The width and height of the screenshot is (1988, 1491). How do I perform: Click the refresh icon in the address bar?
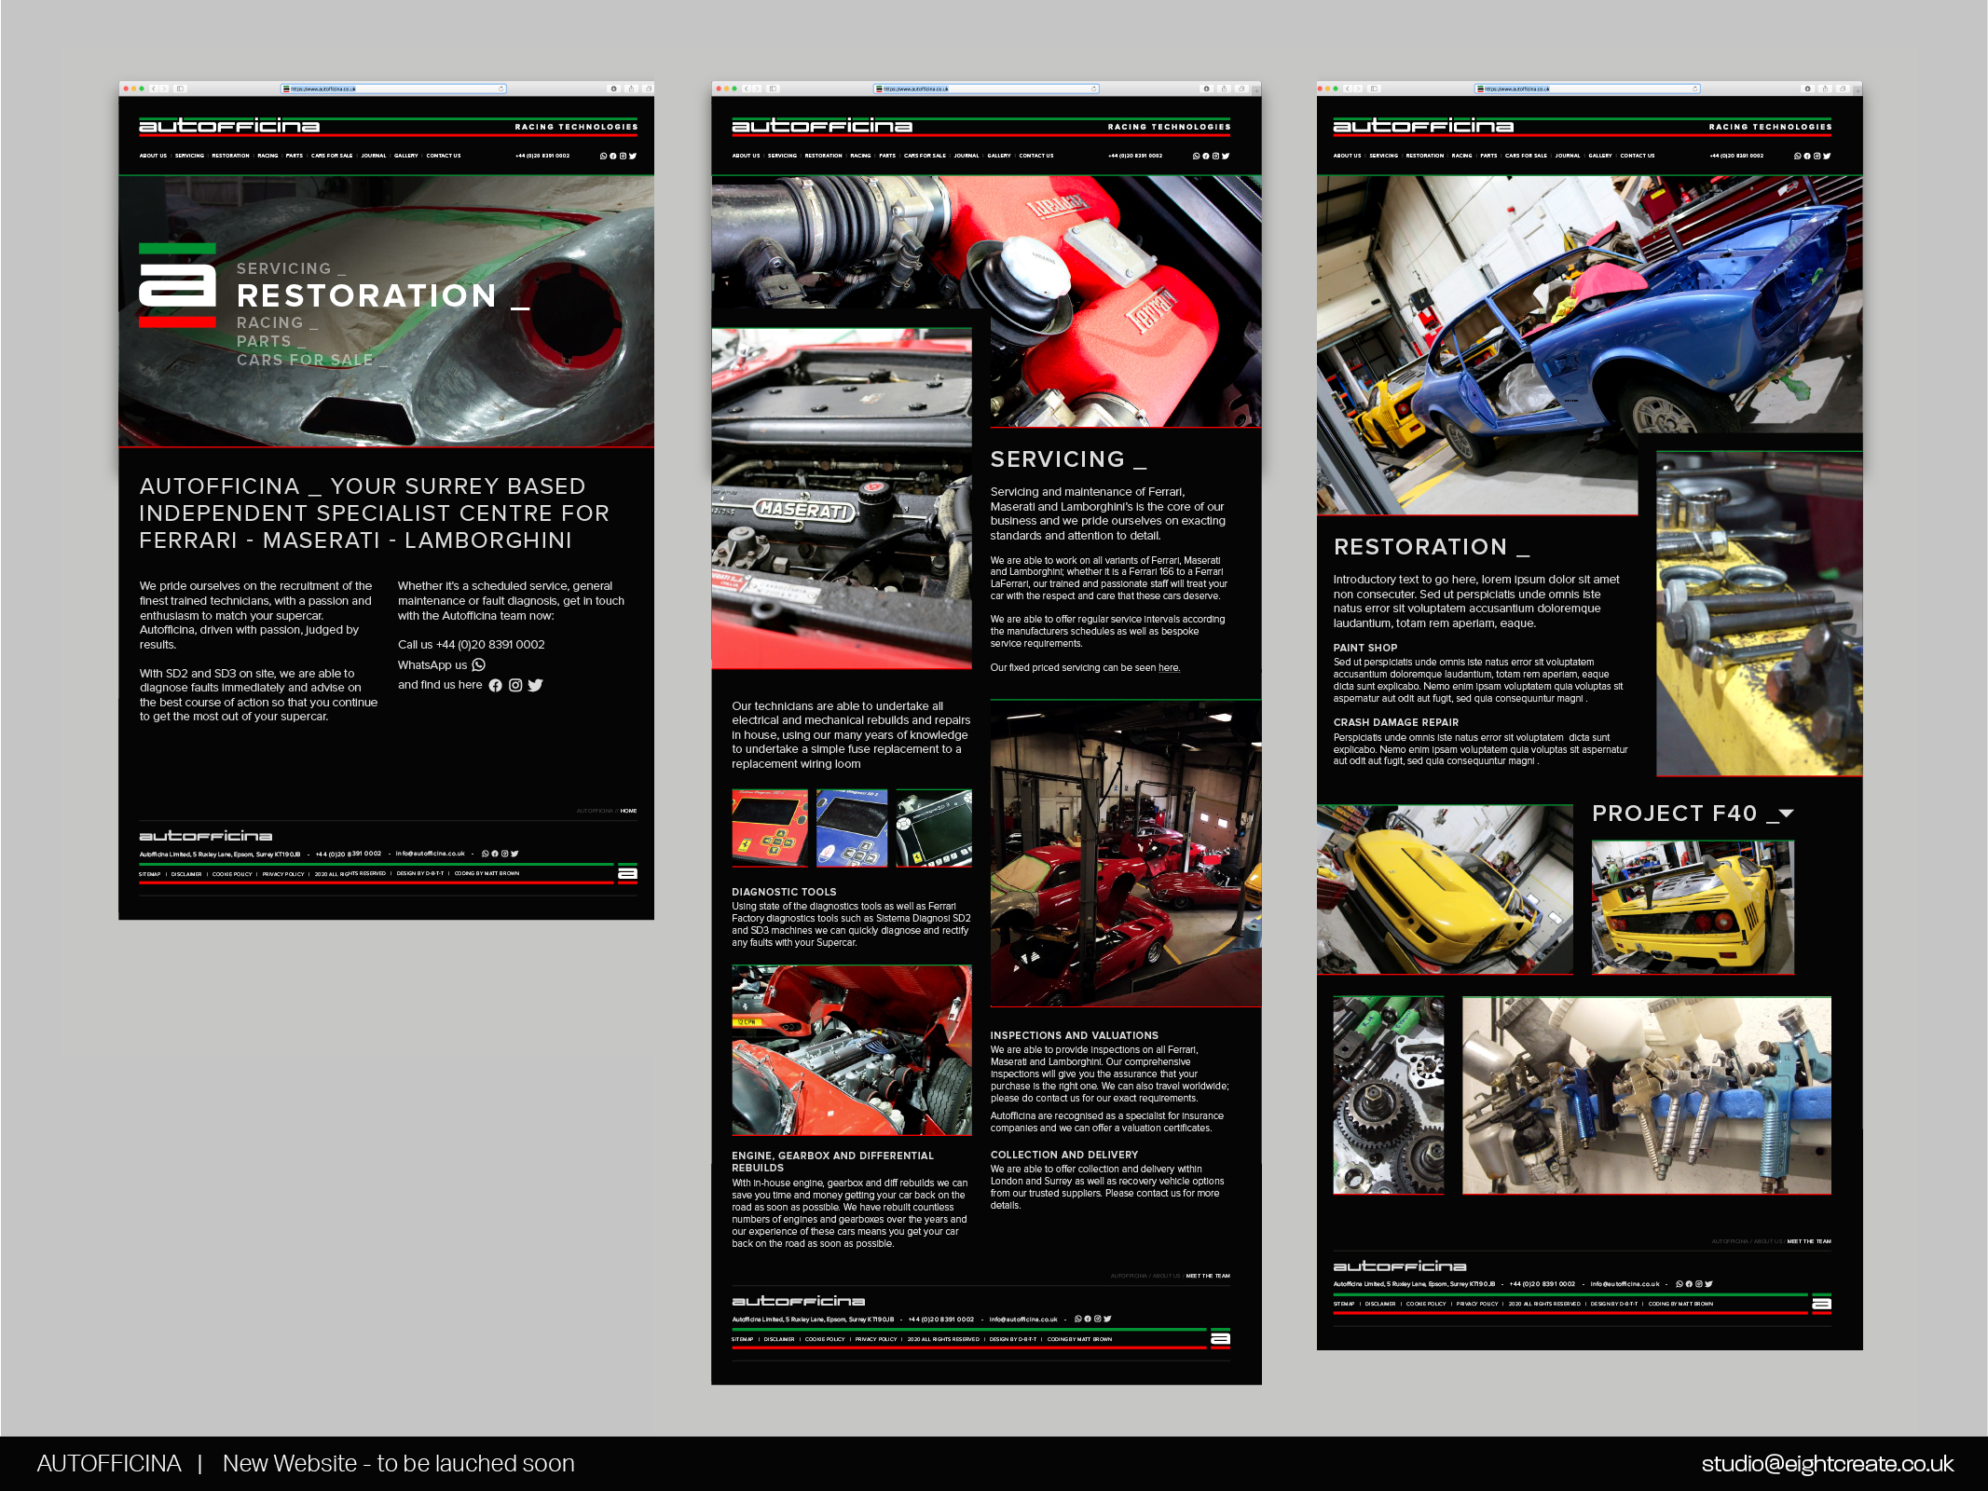tap(501, 89)
